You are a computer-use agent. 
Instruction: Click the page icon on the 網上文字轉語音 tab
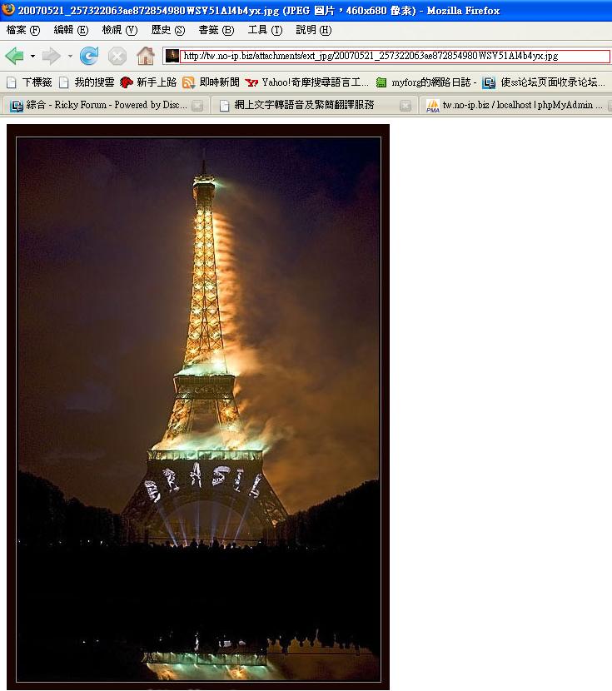coord(224,106)
